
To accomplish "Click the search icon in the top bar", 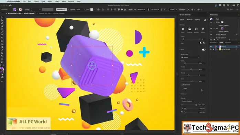I will (x=228, y=6).
